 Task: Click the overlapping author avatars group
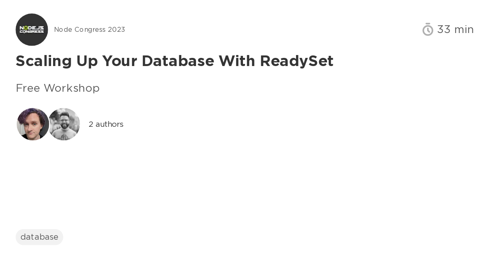click(48, 124)
